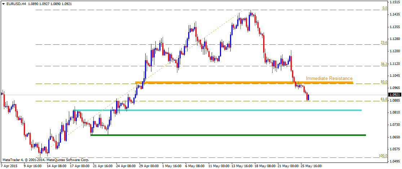Click the 13 May 16:00 time label

[242, 166]
